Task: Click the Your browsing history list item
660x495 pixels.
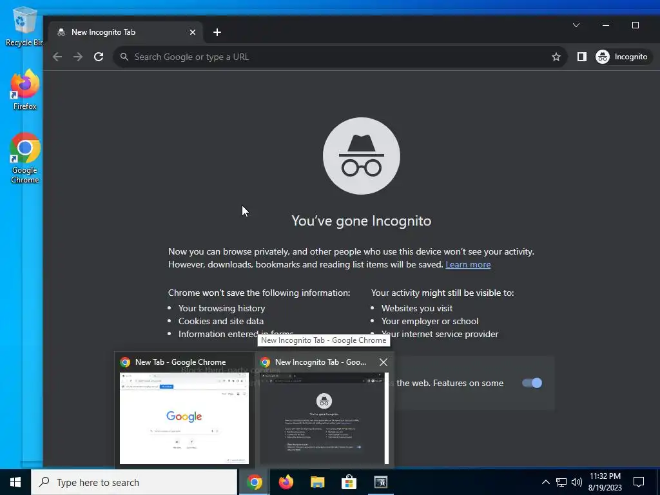Action: tap(222, 308)
